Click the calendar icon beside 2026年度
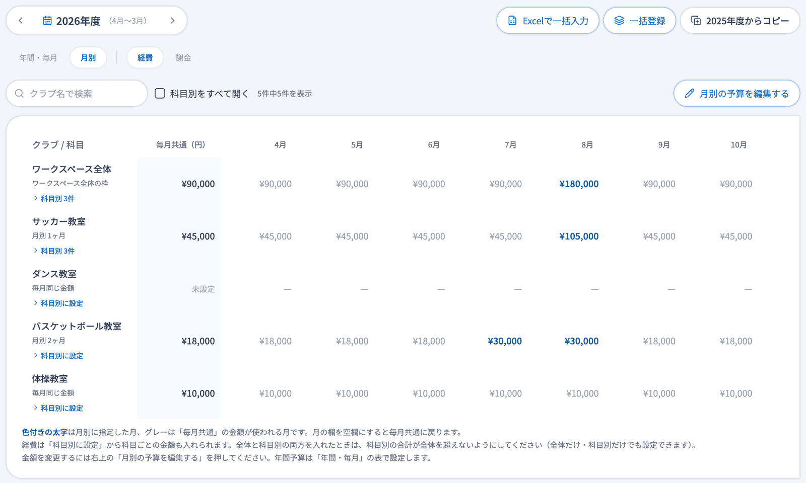The width and height of the screenshot is (806, 483). click(x=47, y=21)
